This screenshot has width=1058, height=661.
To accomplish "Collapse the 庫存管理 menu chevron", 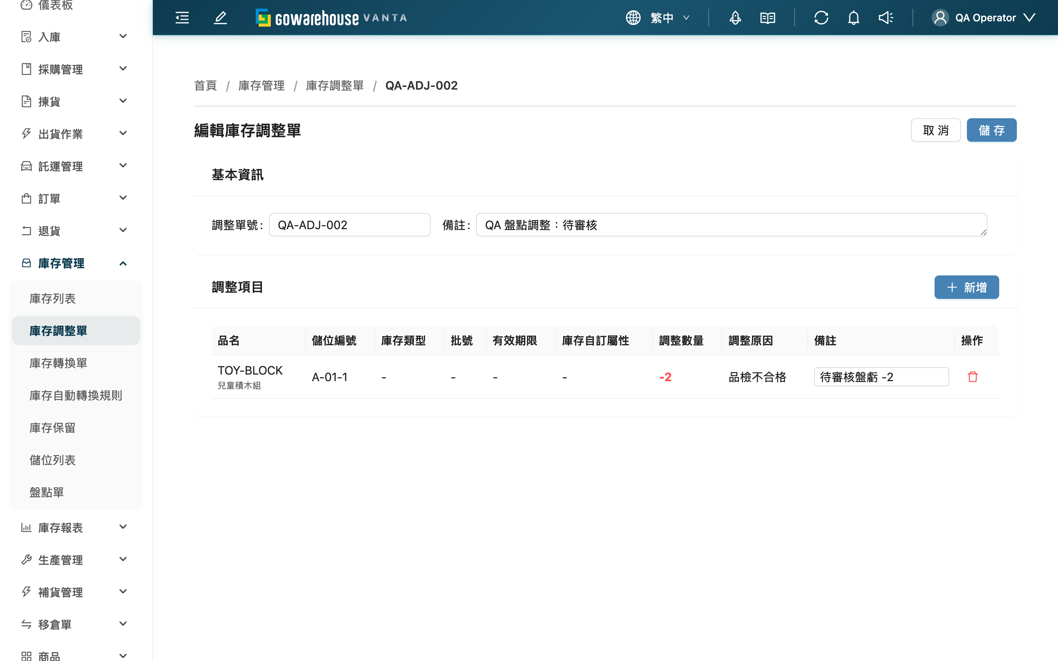I will 123,263.
